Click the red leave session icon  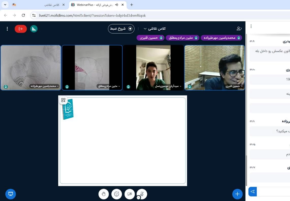[x=21, y=29]
